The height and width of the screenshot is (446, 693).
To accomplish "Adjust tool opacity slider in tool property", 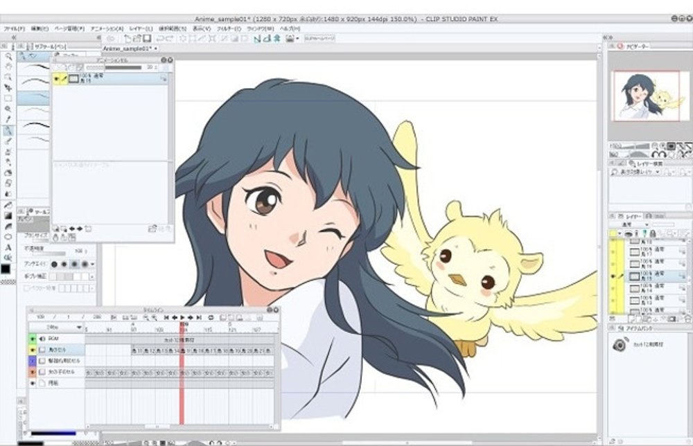I will point(49,253).
